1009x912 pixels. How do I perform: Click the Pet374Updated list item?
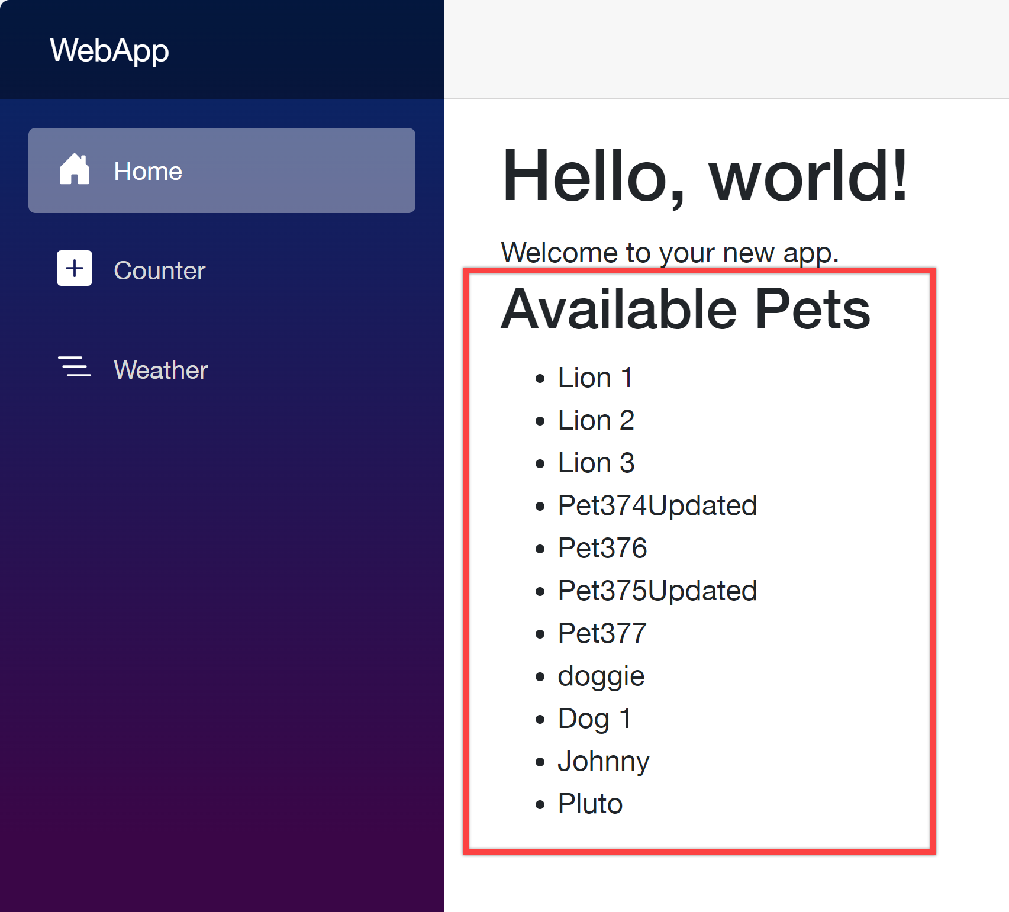657,505
